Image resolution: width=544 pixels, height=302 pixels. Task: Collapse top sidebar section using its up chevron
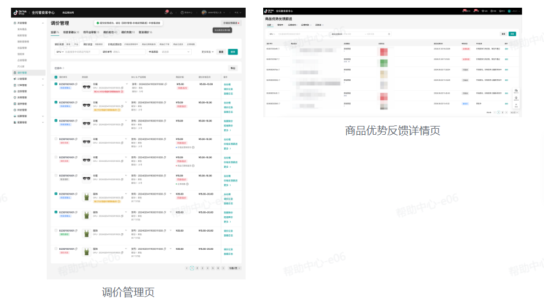[x=43, y=23]
